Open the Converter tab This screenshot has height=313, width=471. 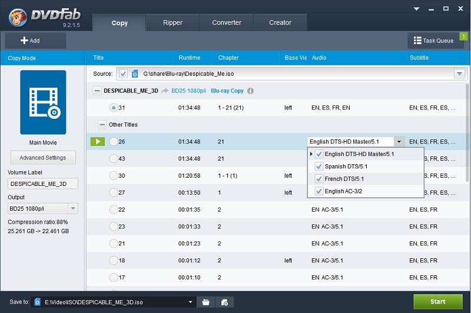227,23
